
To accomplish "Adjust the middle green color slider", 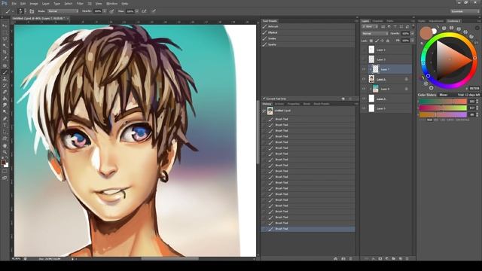I will [443, 108].
